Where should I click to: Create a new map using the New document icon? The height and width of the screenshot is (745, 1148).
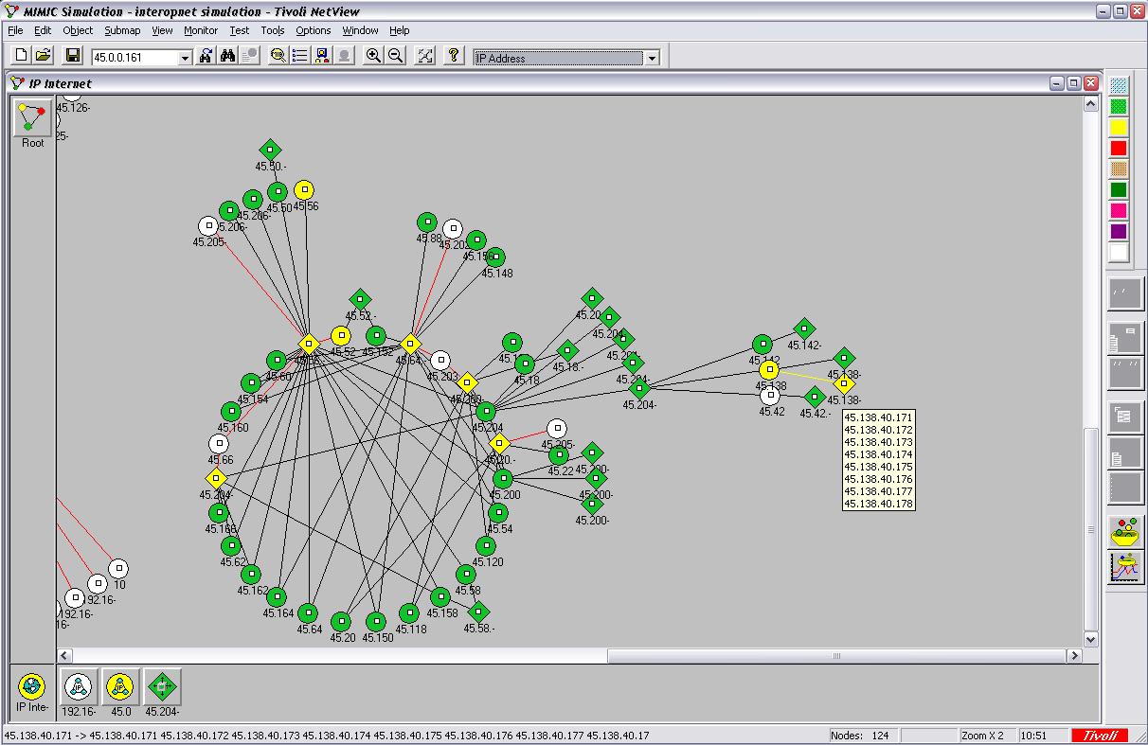20,55
